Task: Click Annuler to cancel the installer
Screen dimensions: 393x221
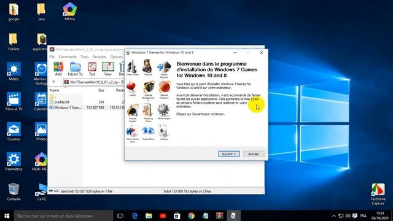Action: [254, 154]
